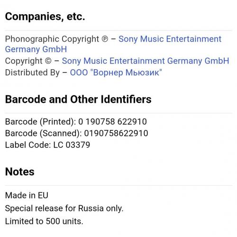The width and height of the screenshot is (237, 237).
Task: Click the © copyright symbol
Action: pyautogui.click(x=48, y=61)
